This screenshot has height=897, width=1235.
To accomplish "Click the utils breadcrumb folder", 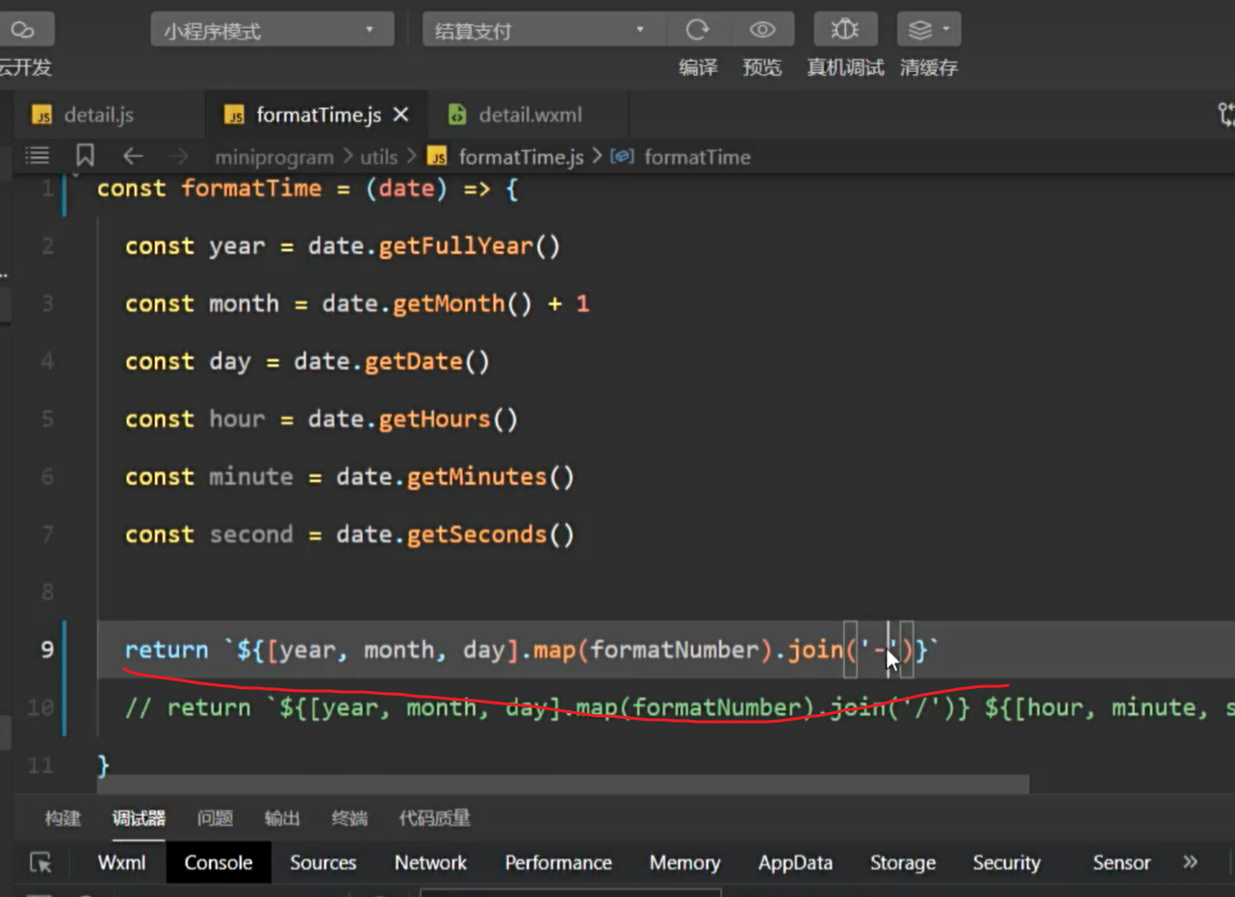I will point(378,157).
